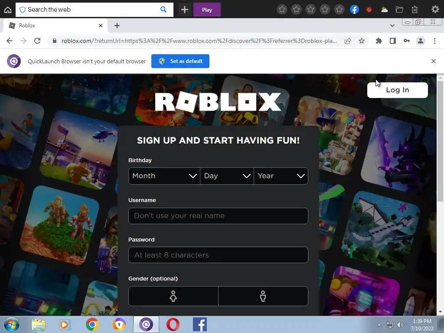Open a new browser tab
The height and width of the screenshot is (333, 444).
117,26
